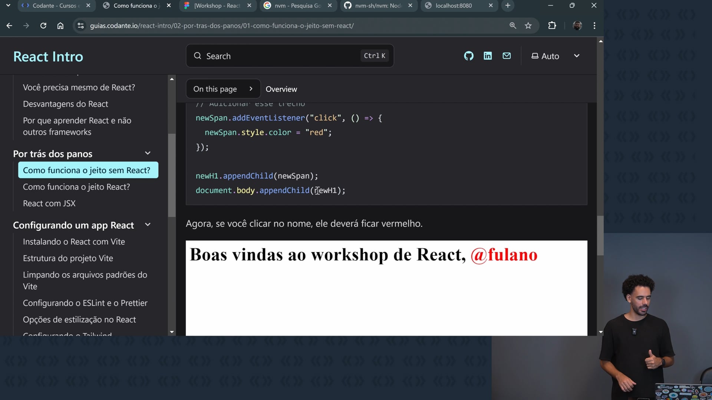Viewport: 712px width, 400px height.
Task: Switch to the localhost:8080 tab
Action: coord(454,6)
